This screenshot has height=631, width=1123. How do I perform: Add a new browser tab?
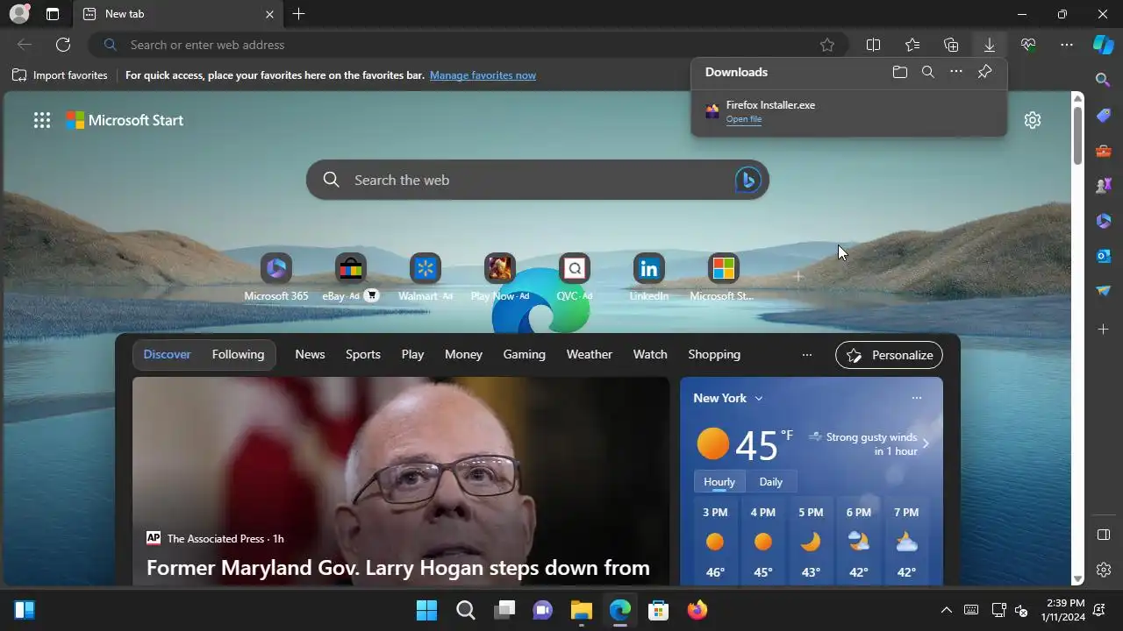(299, 14)
